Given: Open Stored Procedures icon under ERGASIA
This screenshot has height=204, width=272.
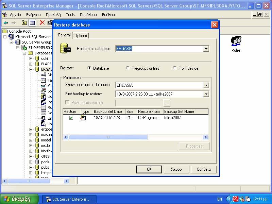Looking at the screenshot, I should [x=44, y=91].
